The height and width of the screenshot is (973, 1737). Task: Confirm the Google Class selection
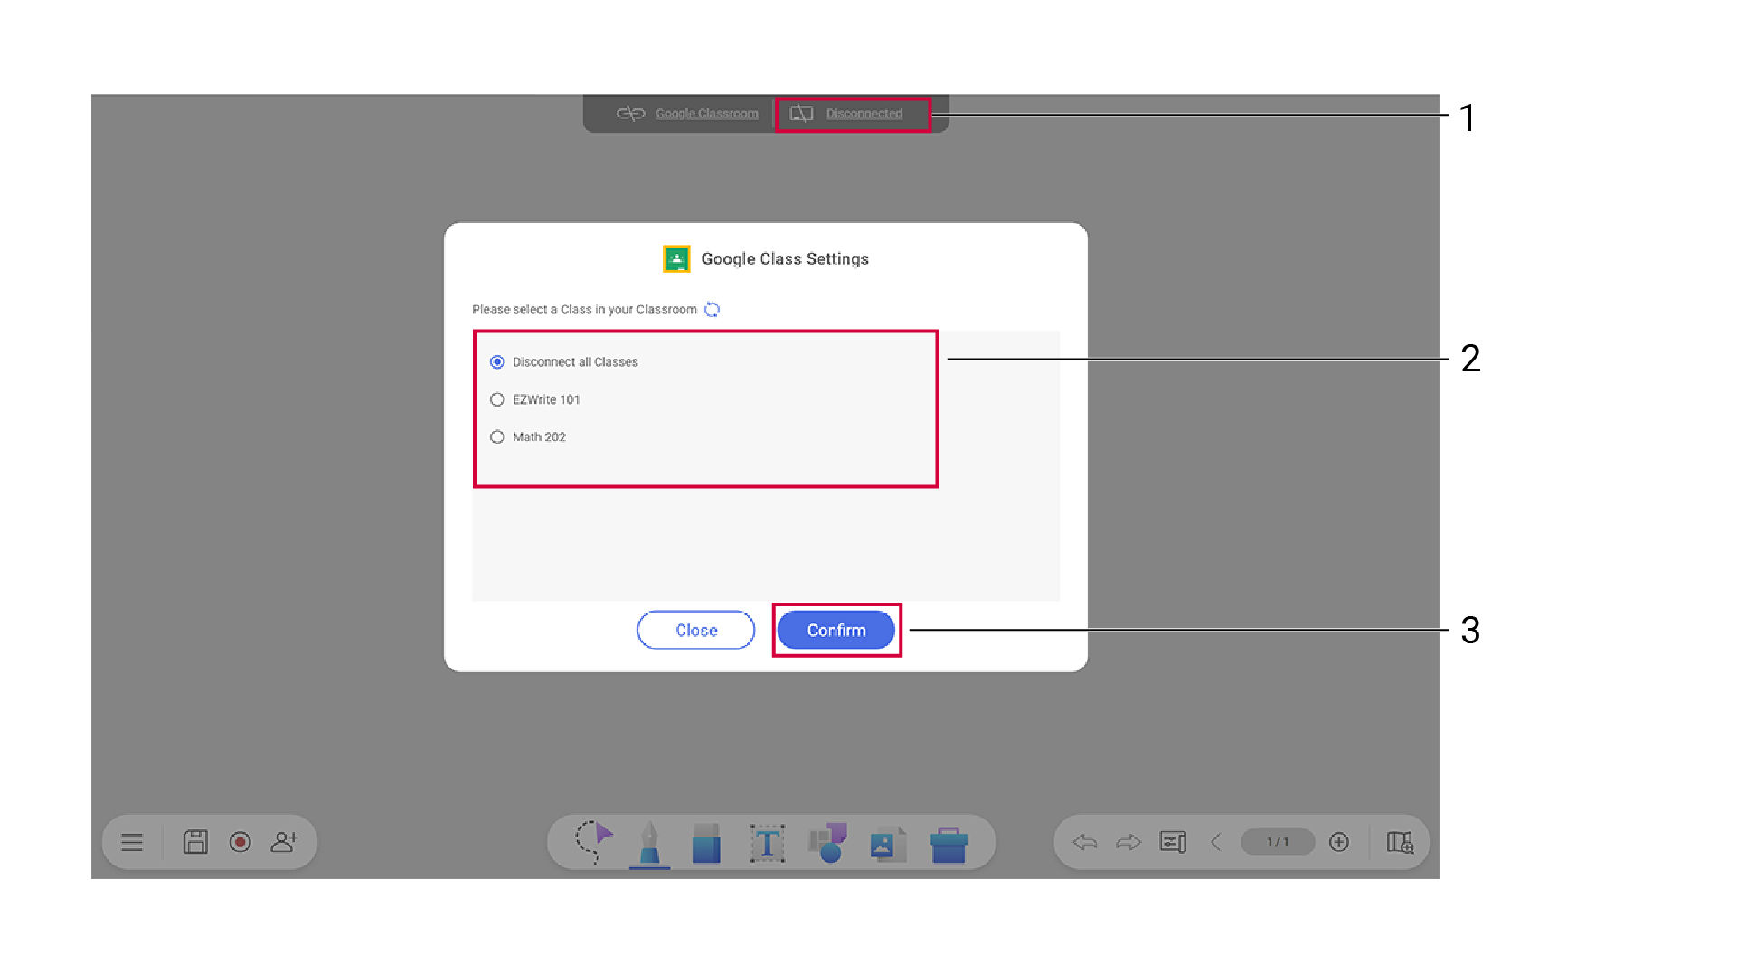(x=835, y=630)
